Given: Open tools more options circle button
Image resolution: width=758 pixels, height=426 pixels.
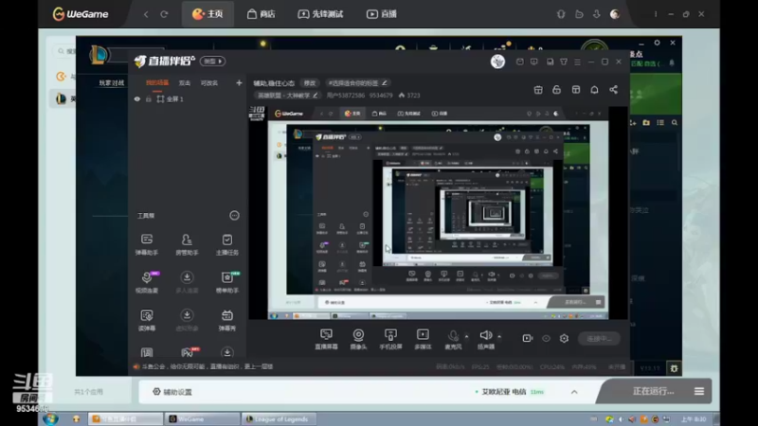Looking at the screenshot, I should tap(234, 216).
